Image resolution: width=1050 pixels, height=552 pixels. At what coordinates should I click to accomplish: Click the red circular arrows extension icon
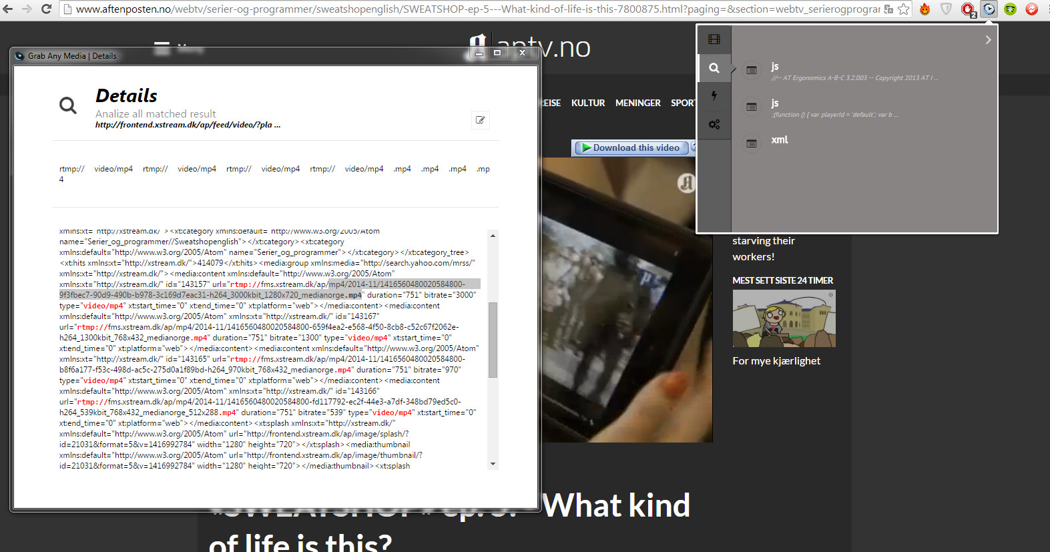pos(1032,9)
